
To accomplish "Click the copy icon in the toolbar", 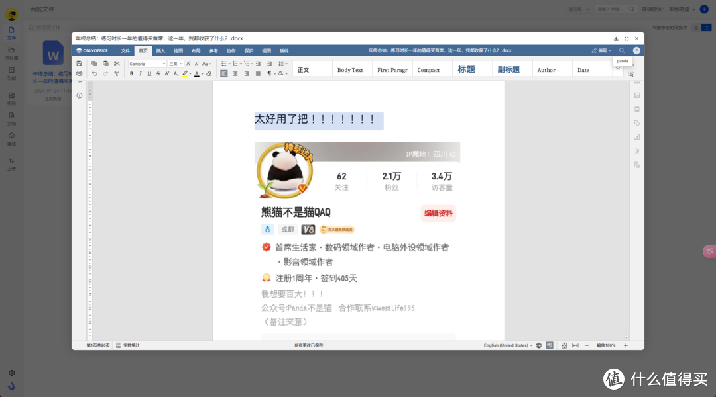I will tap(94, 64).
